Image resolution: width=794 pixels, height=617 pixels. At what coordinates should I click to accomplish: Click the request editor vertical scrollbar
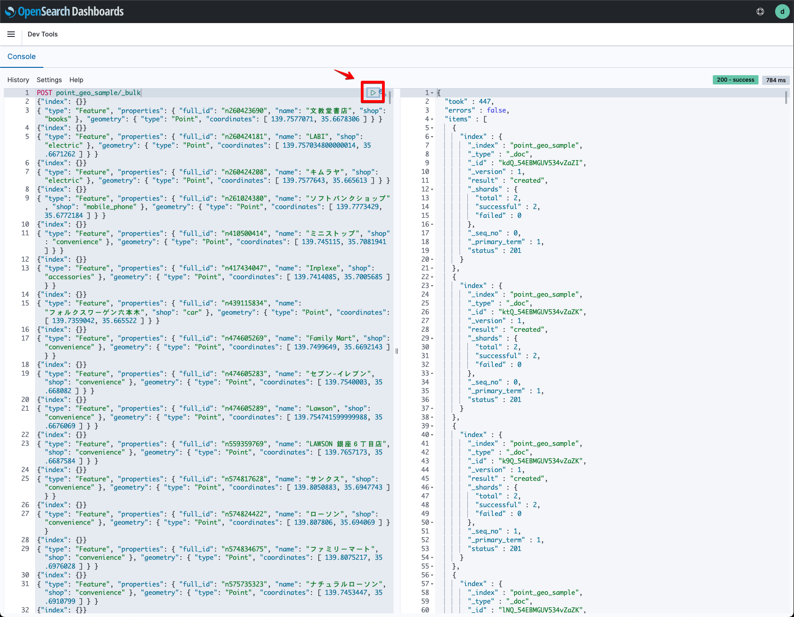390,97
